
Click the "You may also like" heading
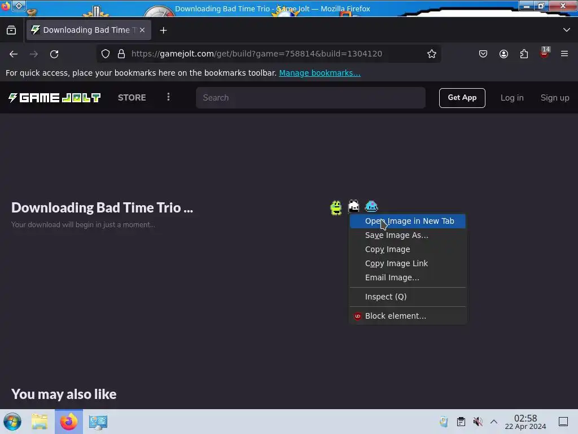tap(64, 394)
